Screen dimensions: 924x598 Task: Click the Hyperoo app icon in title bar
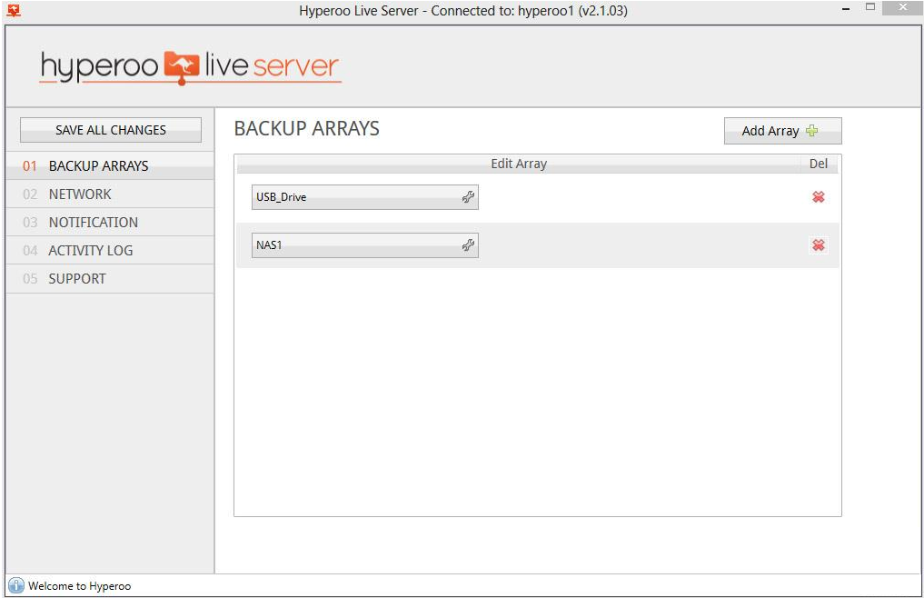(14, 11)
